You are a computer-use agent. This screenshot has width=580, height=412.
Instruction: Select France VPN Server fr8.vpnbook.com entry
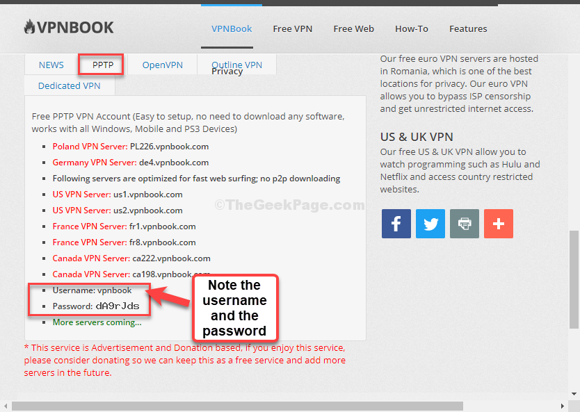click(x=124, y=242)
